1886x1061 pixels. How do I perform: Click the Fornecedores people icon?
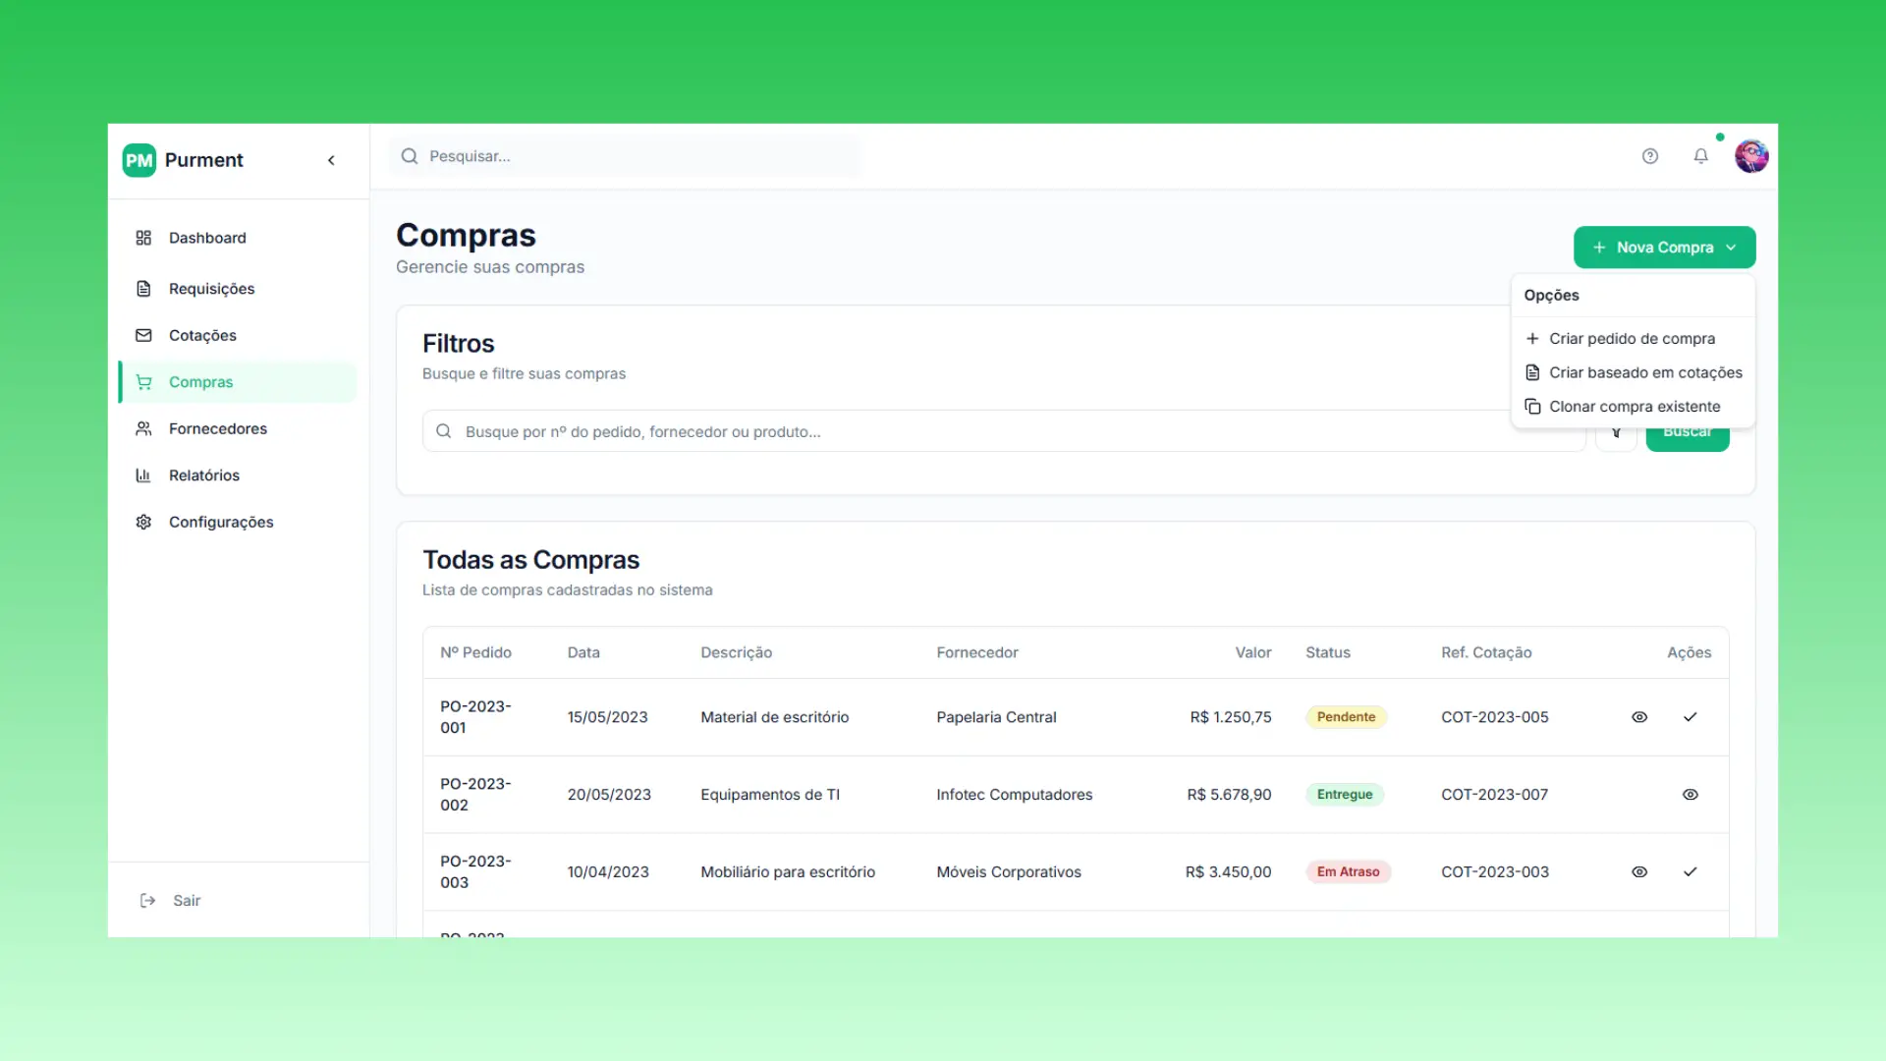[x=143, y=428]
